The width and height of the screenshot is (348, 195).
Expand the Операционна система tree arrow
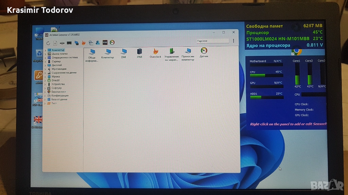[45, 58]
